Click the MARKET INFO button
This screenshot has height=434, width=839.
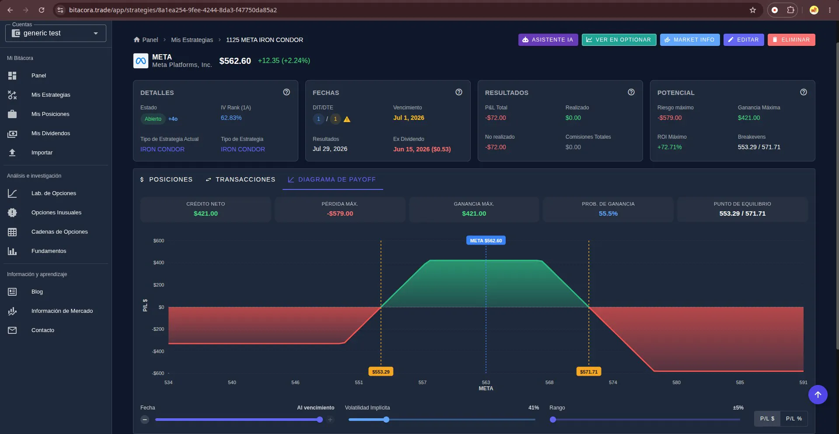click(x=690, y=40)
